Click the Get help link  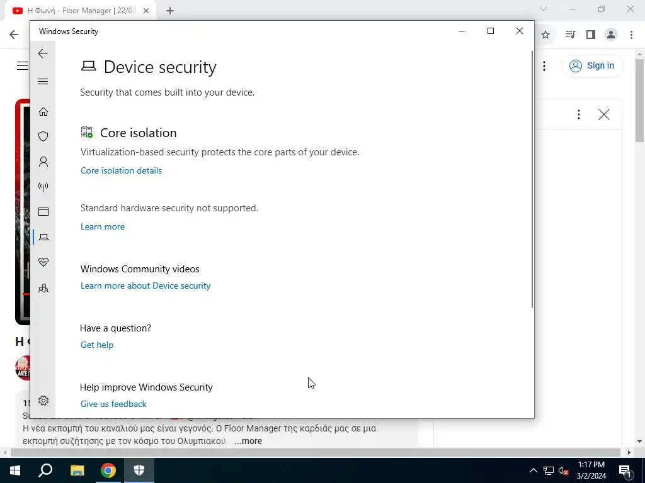click(x=97, y=345)
